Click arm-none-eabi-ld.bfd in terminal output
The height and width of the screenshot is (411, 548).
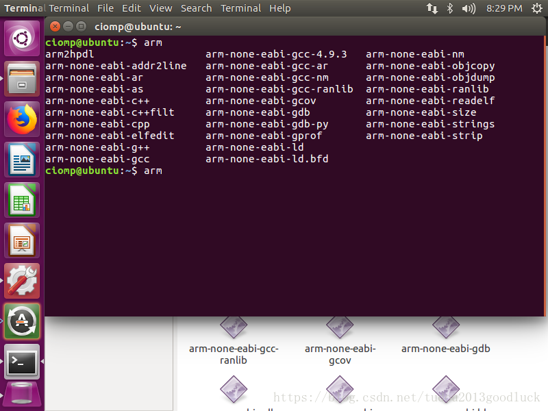pyautogui.click(x=267, y=159)
